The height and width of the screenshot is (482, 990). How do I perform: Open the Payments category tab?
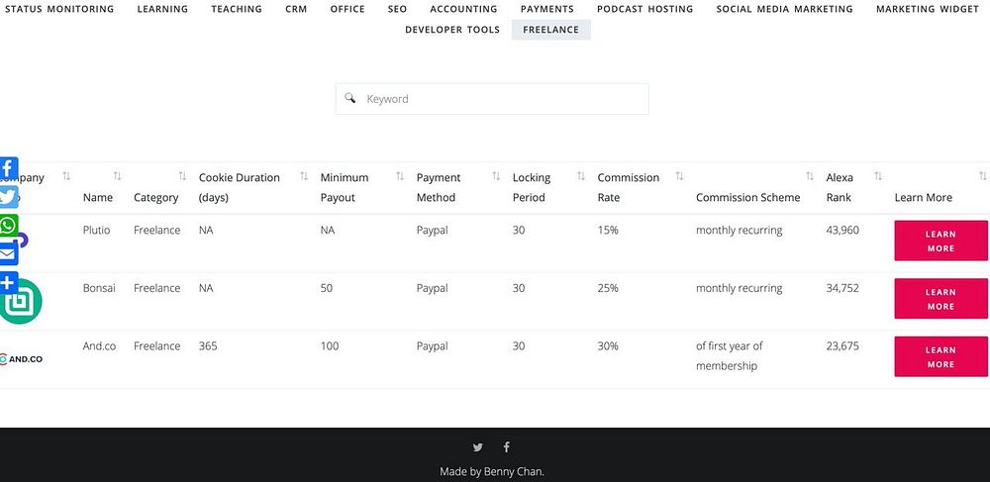(547, 9)
